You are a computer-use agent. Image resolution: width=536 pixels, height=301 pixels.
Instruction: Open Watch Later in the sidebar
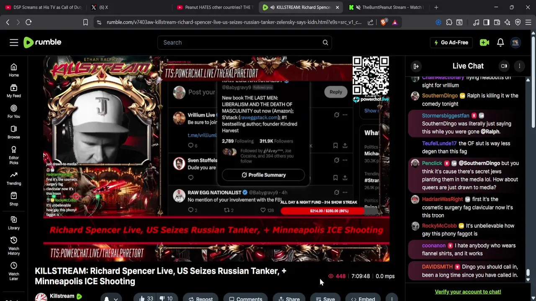(14, 271)
